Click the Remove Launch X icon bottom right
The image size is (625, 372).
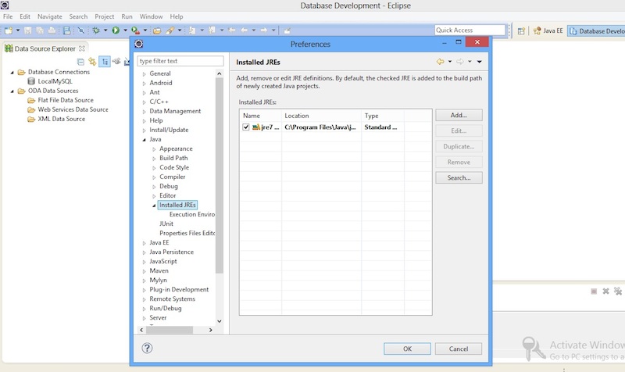point(606,291)
